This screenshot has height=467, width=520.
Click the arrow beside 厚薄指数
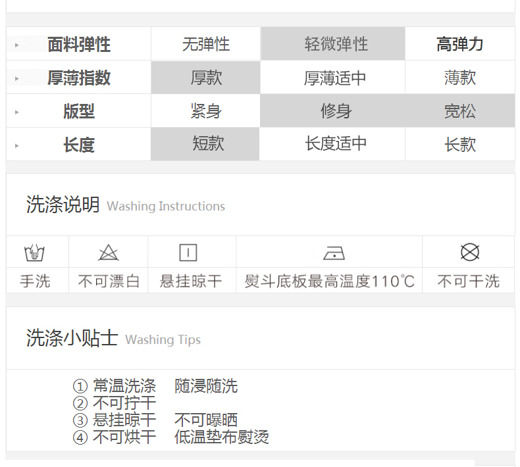click(x=17, y=78)
